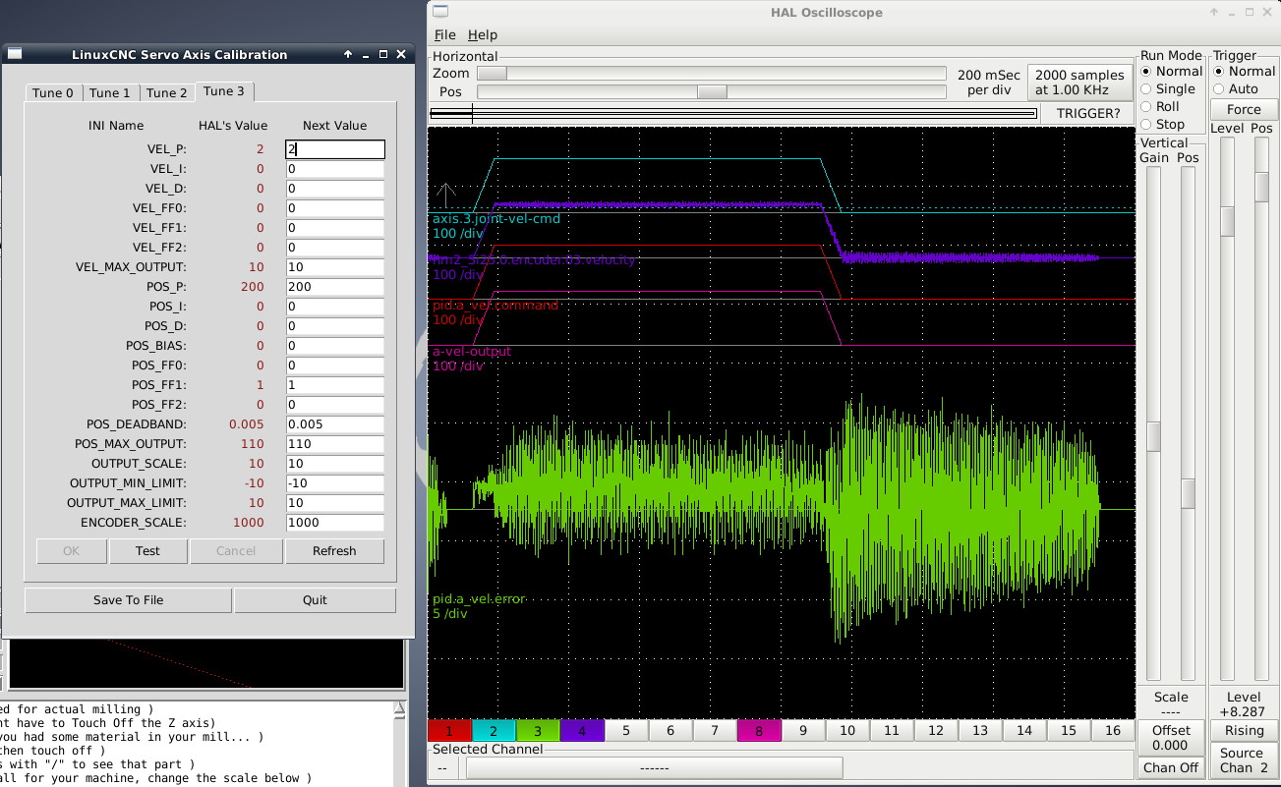Viewport: 1281px width, 787px height.
Task: Select channel 3 green button
Action: click(x=538, y=731)
